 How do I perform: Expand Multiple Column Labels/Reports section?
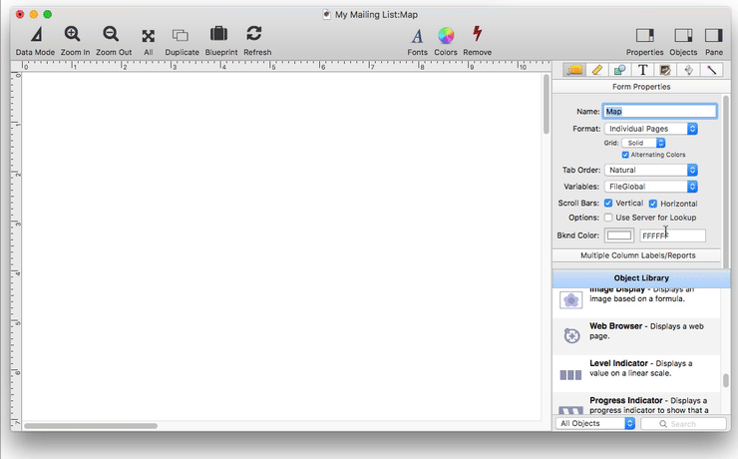click(637, 255)
